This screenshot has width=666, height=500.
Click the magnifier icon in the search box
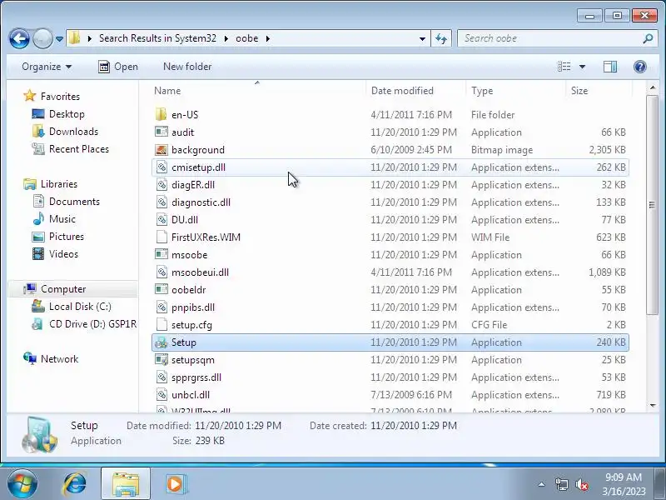(x=648, y=38)
